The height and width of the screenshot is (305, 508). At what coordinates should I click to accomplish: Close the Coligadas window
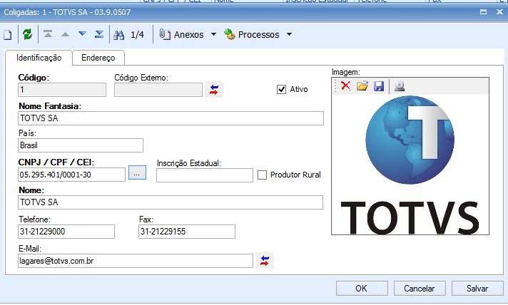pyautogui.click(x=499, y=12)
